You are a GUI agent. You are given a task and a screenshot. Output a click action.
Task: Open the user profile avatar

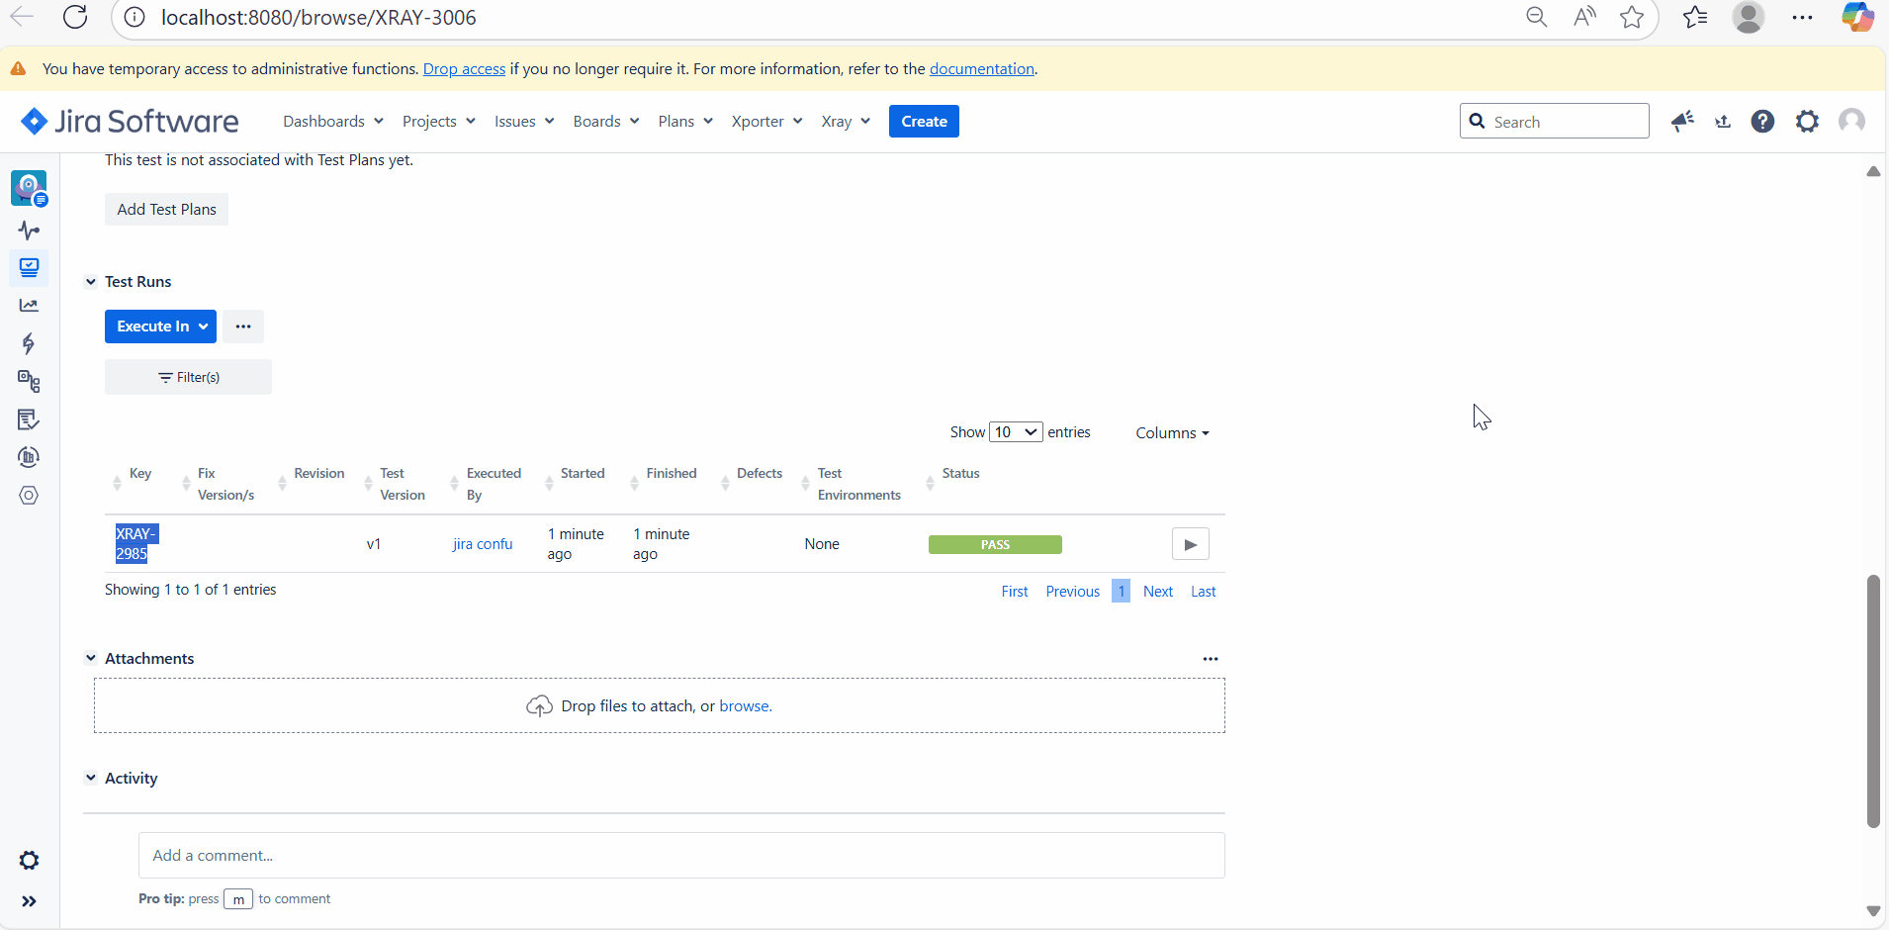coord(1851,122)
